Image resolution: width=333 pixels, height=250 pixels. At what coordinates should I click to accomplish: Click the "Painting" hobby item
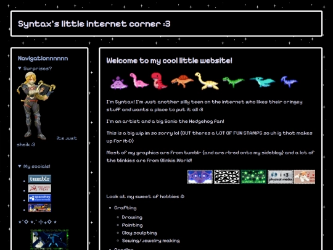[x=133, y=225]
